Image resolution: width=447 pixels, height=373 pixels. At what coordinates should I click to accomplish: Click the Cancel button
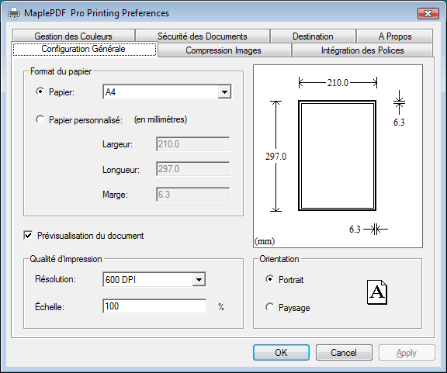coord(344,353)
